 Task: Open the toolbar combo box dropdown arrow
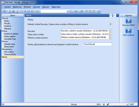pyautogui.click(x=68, y=11)
